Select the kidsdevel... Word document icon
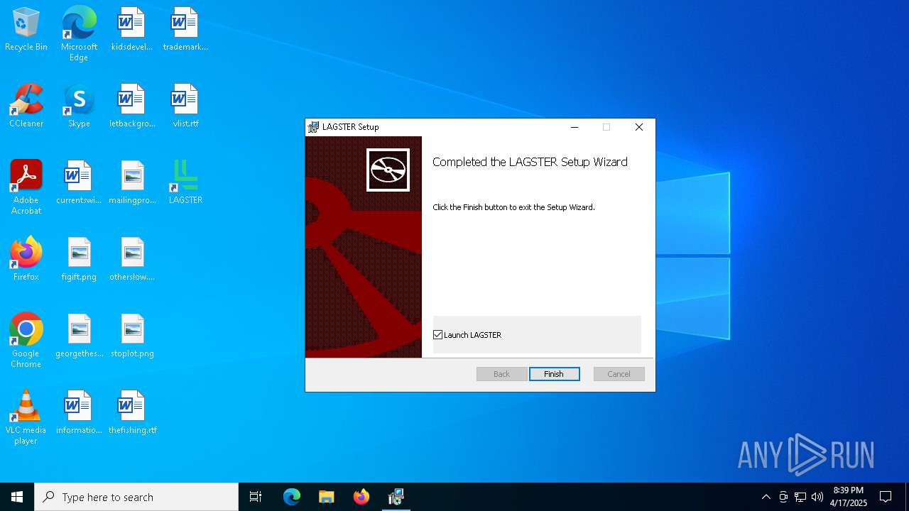Viewport: 909px width, 511px height. click(x=132, y=29)
